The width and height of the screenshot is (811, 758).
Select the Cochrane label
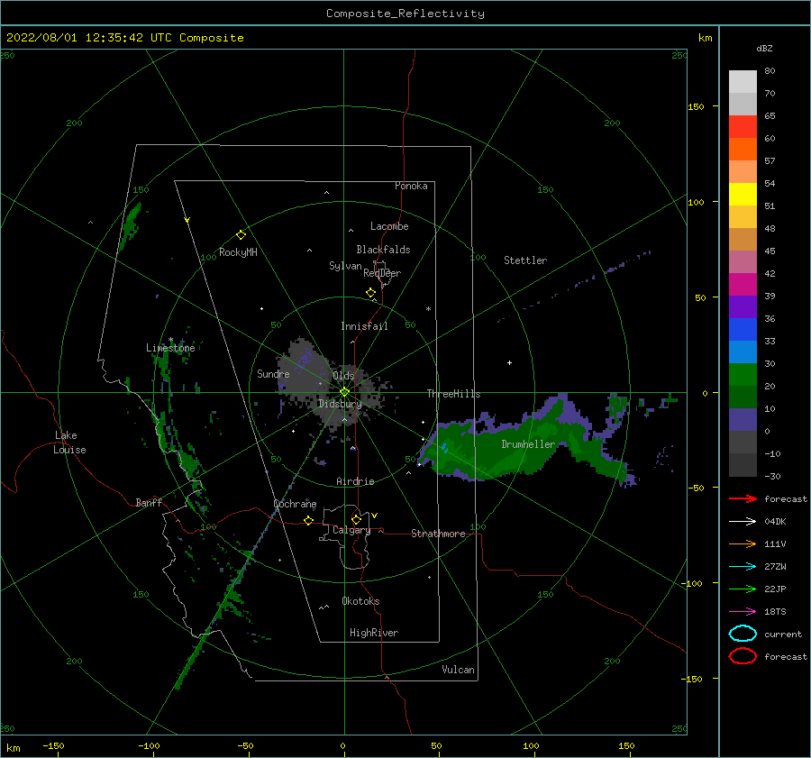[295, 504]
